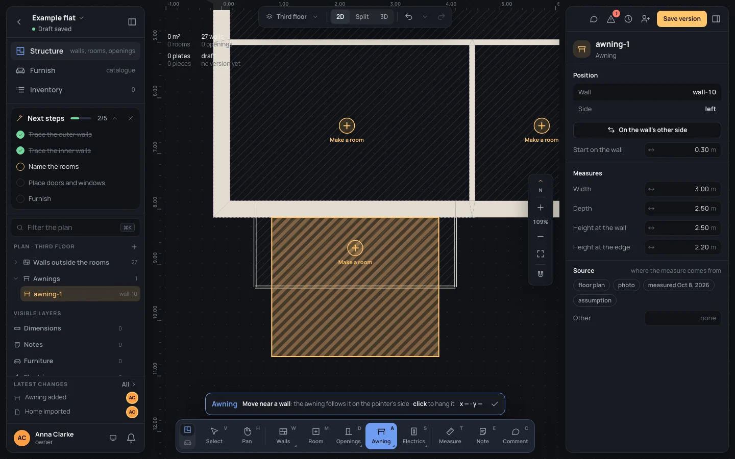Choose the Electrics tool
The height and width of the screenshot is (459, 735).
[x=414, y=436]
